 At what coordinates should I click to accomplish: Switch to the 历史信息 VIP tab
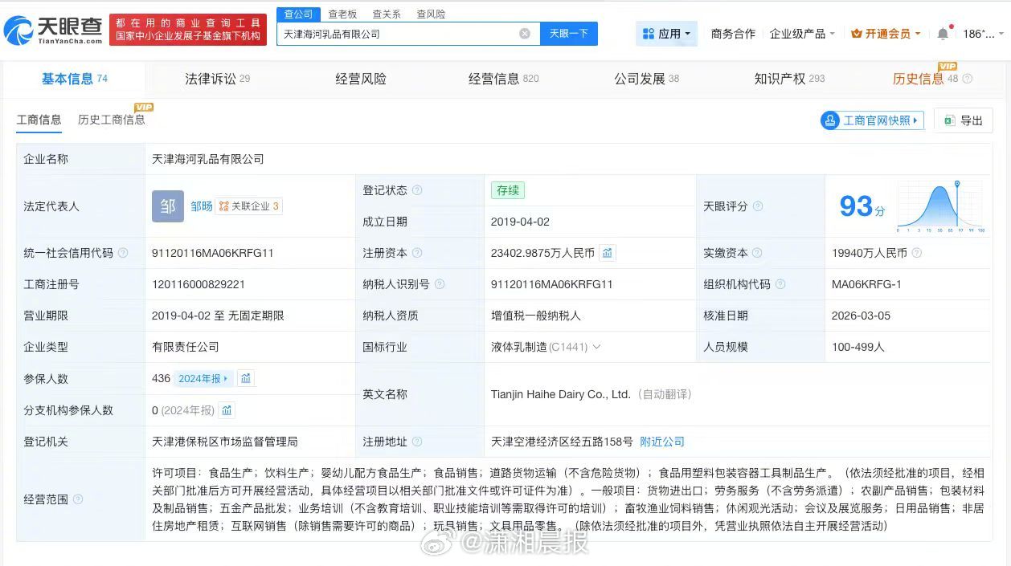925,78
